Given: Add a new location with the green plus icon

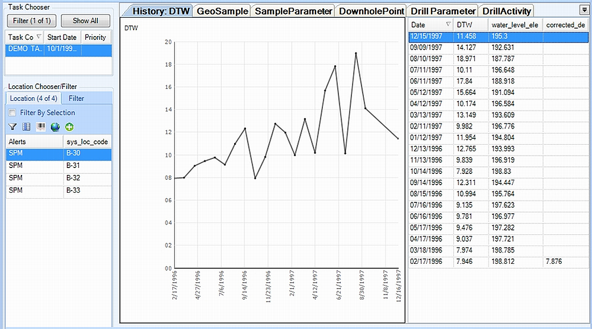Looking at the screenshot, I should [x=70, y=126].
